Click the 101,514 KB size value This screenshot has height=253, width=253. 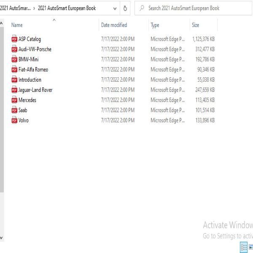(205, 110)
